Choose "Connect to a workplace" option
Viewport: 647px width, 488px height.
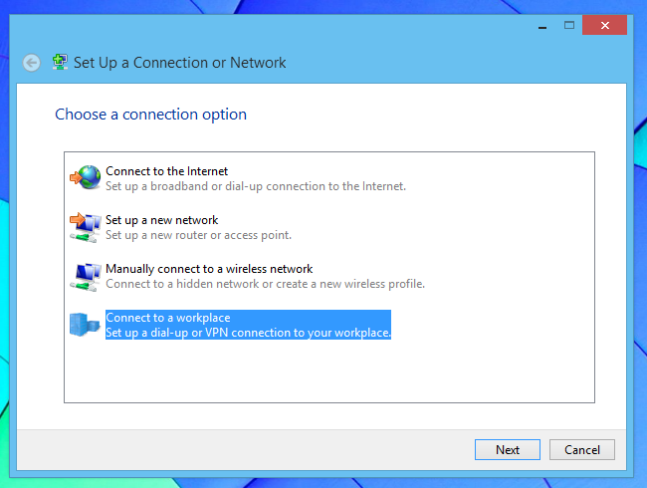(168, 318)
